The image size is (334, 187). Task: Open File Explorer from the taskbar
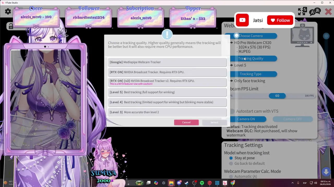tap(171, 183)
